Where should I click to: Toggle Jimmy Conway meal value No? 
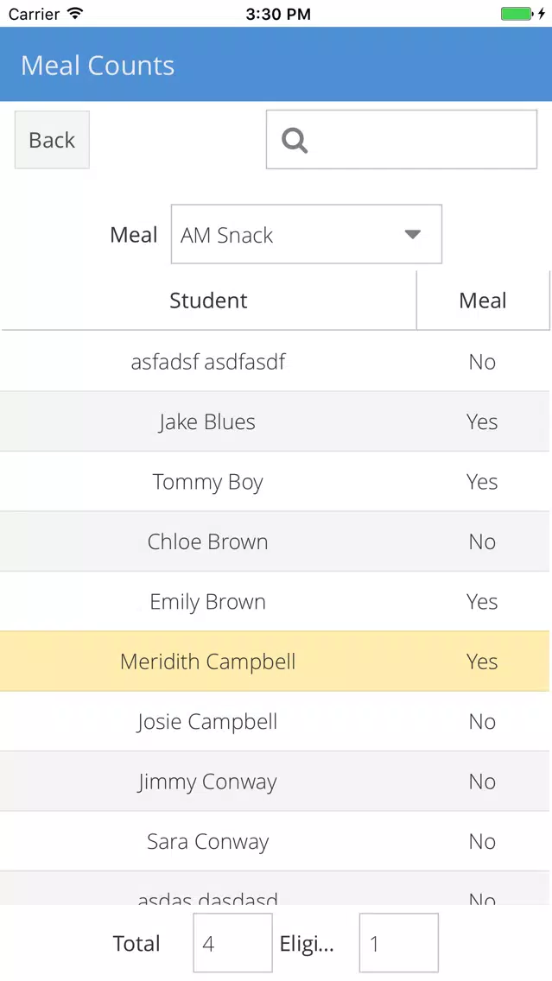pos(482,782)
